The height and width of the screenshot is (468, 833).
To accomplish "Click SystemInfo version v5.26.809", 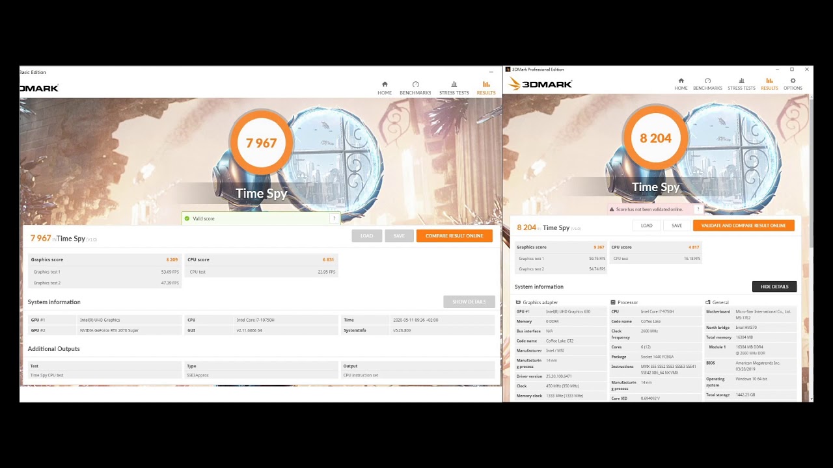I will coord(402,330).
